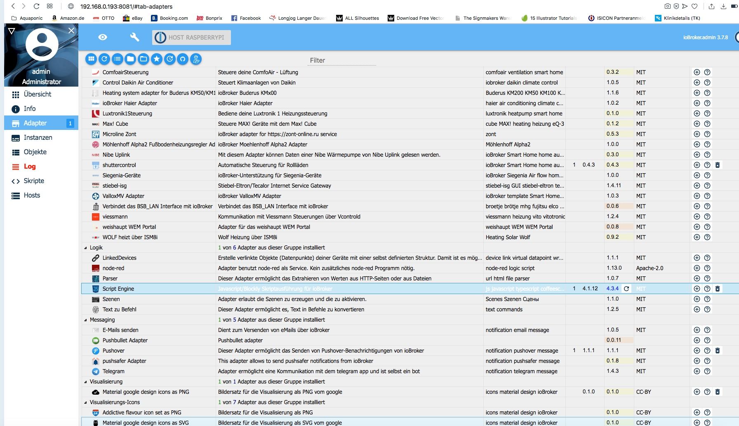739x426 pixels.
Task: Open the Amazon.de bookmark
Action: pos(68,18)
